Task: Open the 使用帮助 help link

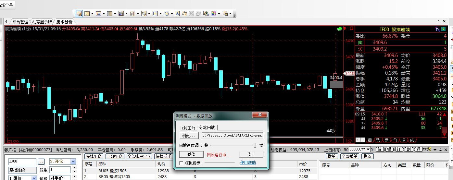Action: [x=248, y=163]
